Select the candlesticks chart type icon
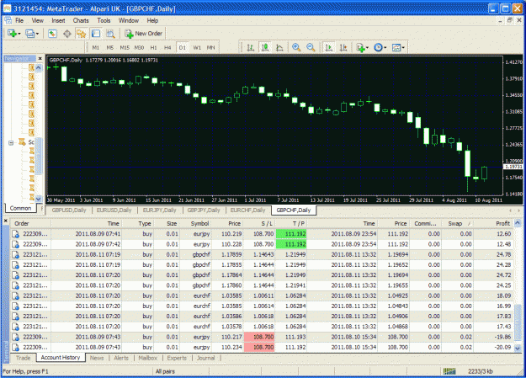The width and height of the screenshot is (526, 378). click(x=265, y=48)
